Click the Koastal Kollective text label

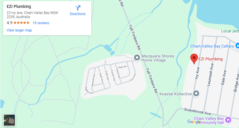pyautogui.click(x=175, y=94)
